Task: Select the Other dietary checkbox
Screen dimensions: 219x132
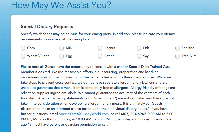Action: (100, 56)
